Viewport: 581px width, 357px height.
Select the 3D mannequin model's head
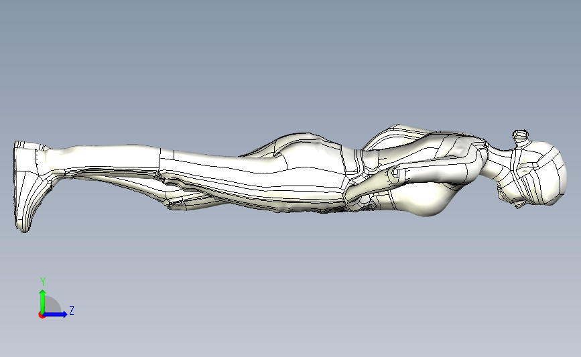pyautogui.click(x=533, y=170)
